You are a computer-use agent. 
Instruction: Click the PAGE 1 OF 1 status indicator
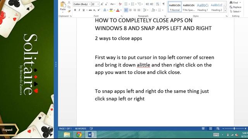[x=65, y=129]
